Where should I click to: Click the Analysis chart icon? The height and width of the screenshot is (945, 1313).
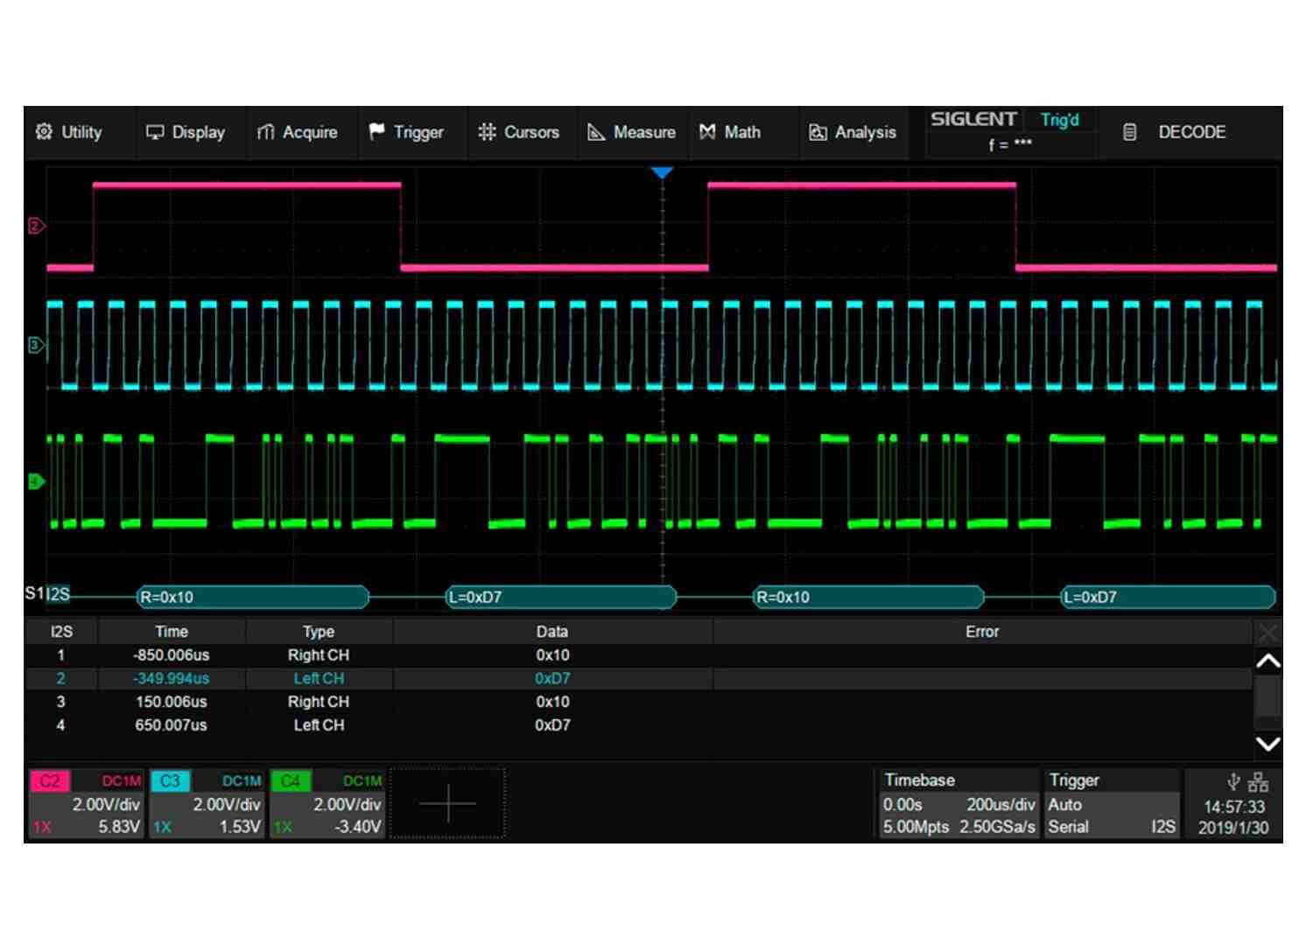click(x=818, y=132)
